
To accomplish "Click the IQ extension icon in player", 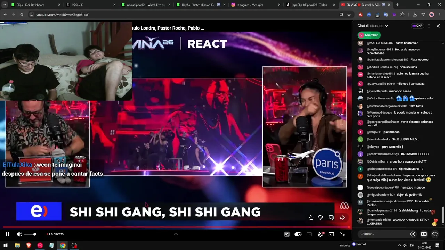I will (x=287, y=234).
